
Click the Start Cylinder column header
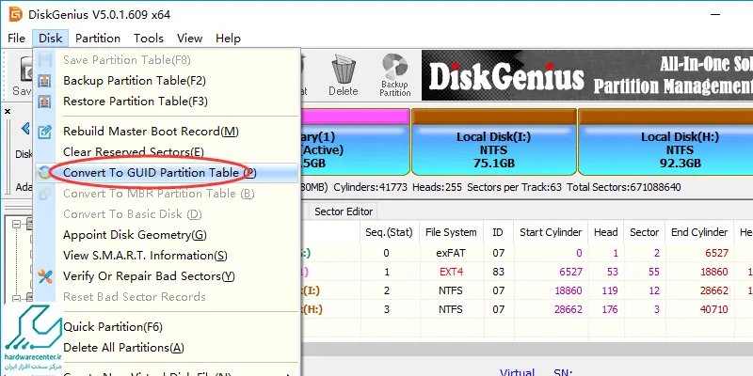click(551, 232)
